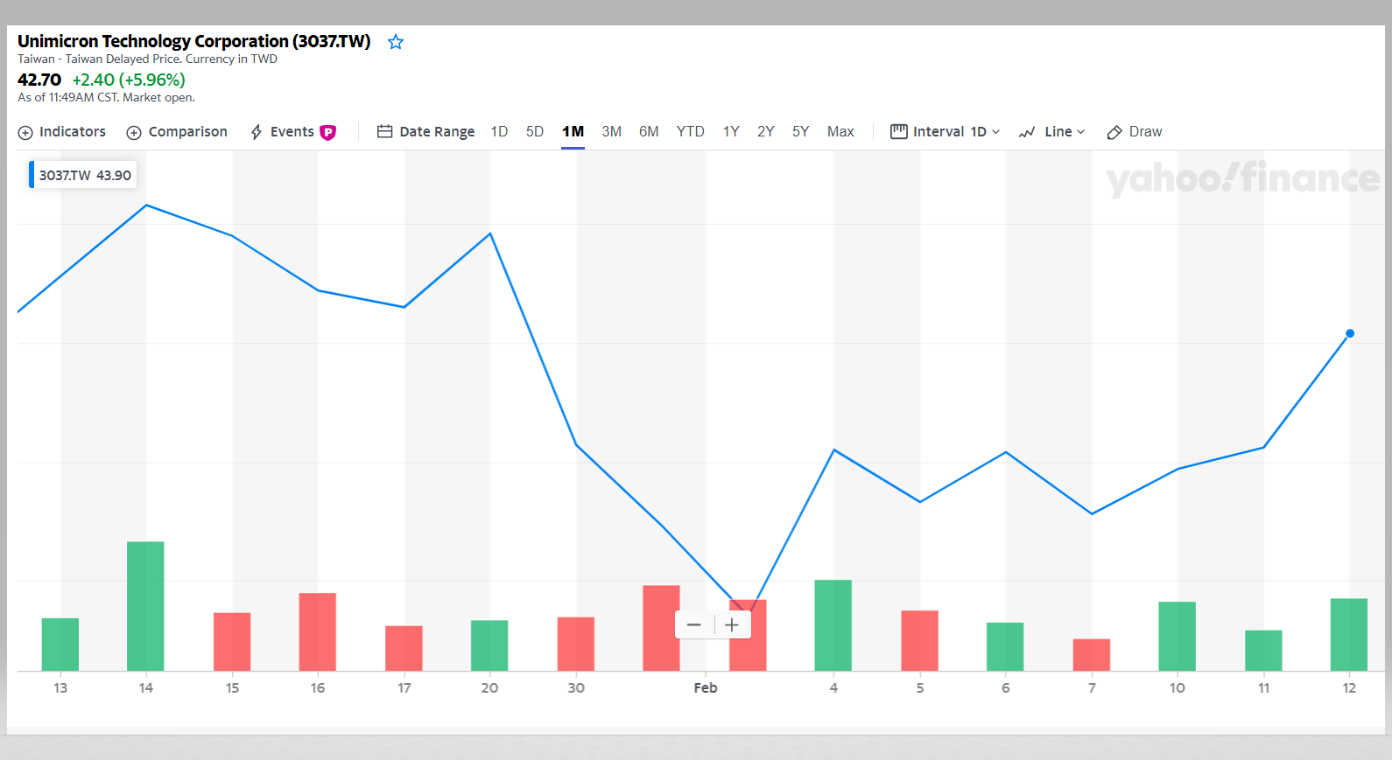Open Indicators plus icon

(25, 132)
